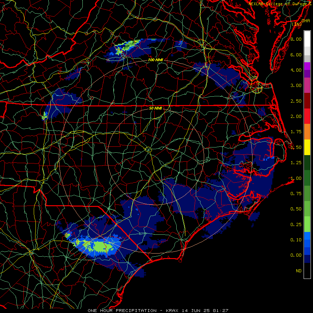Click the 1.25 legend value

click(296, 163)
